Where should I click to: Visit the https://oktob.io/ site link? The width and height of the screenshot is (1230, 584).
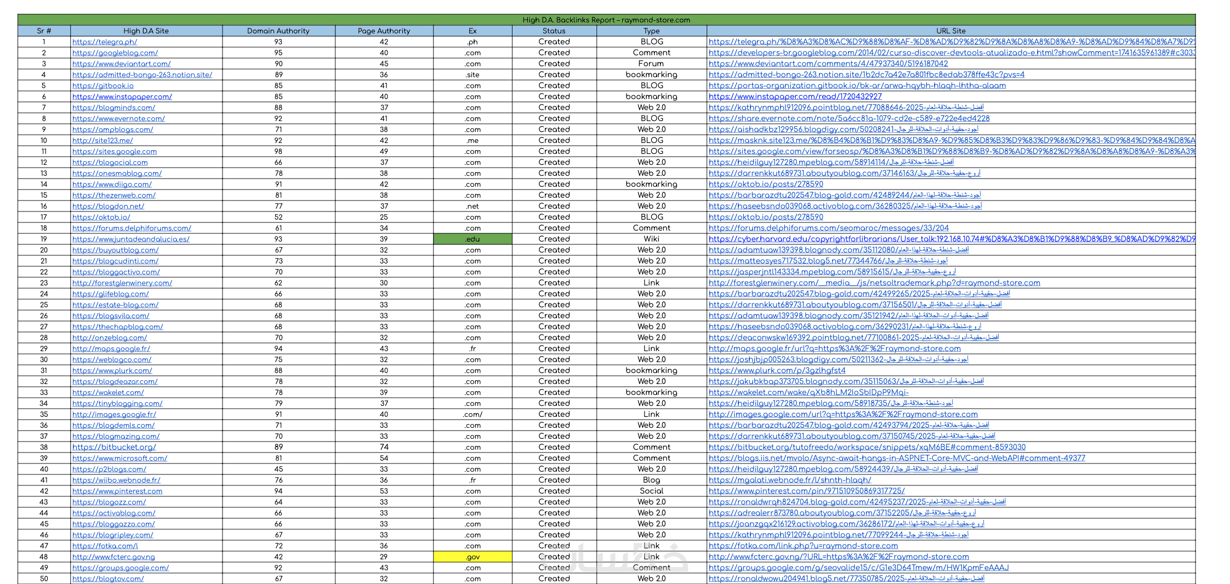coord(101,217)
